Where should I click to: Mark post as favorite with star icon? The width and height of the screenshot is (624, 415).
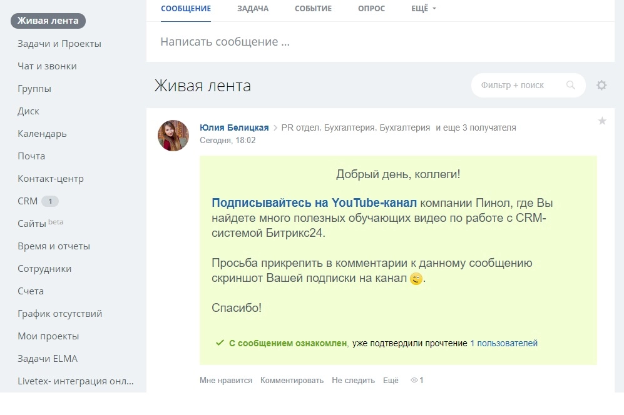pyautogui.click(x=602, y=121)
